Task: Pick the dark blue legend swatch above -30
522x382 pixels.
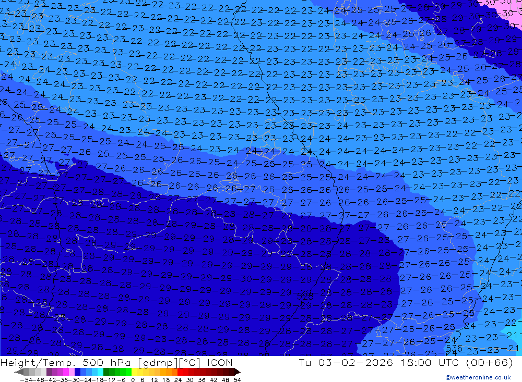Action: 77,372
